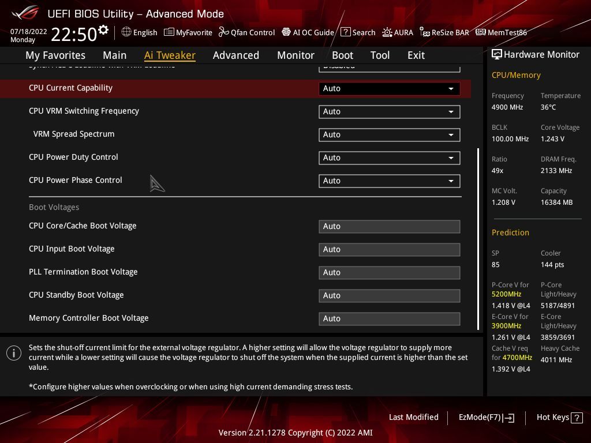Open the Advanced tab
The image size is (591, 443).
click(236, 55)
